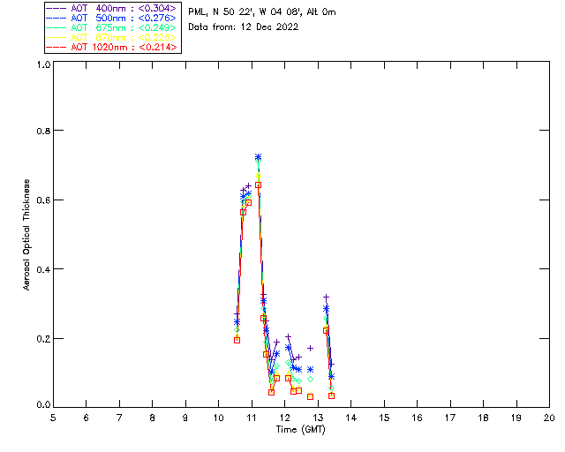Click the purple plus marker near 13.2 hours
Image resolution: width=565 pixels, height=452 pixels.
coord(326,298)
